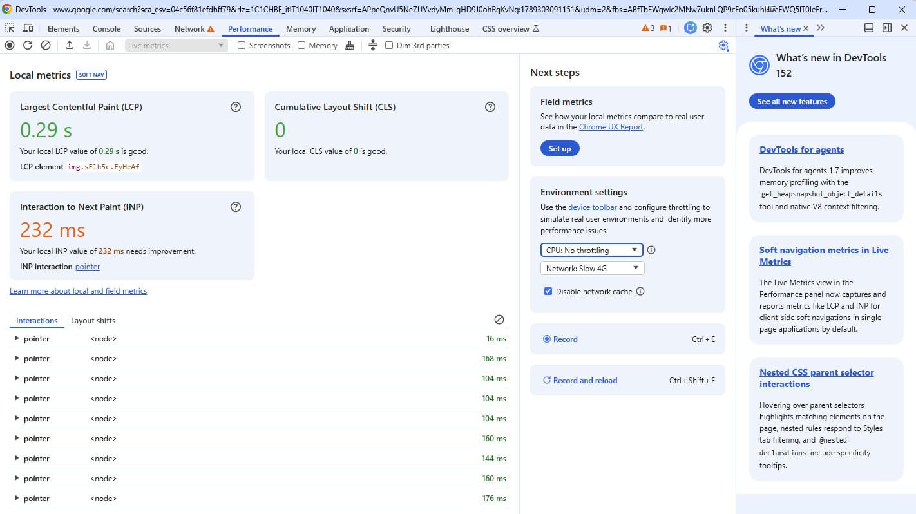
Task: Click the Set up field metrics button
Action: click(560, 148)
